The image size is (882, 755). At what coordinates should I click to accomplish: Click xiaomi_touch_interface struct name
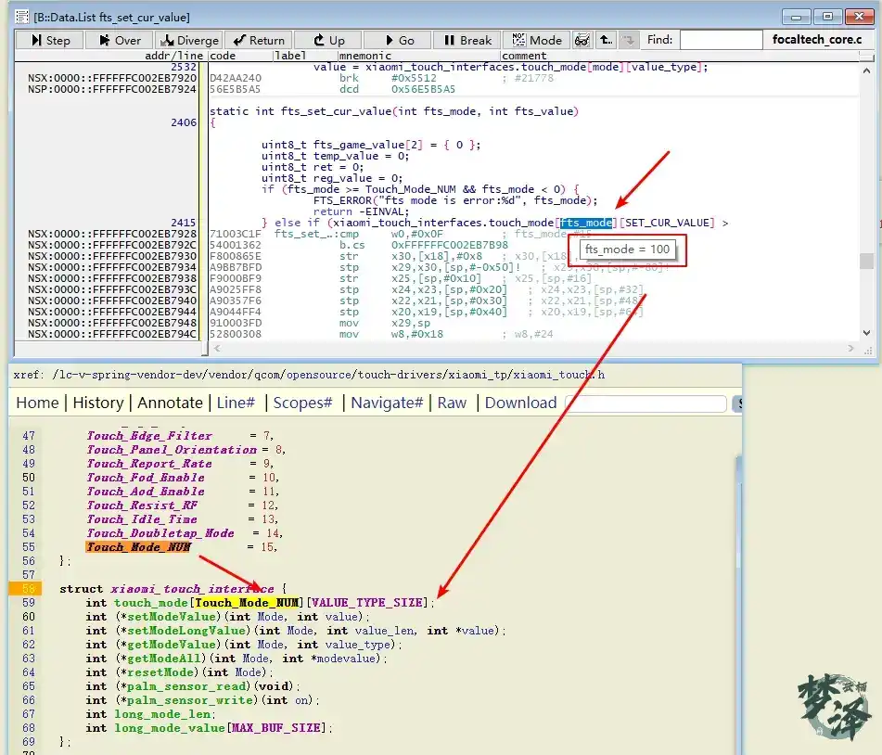coord(192,589)
